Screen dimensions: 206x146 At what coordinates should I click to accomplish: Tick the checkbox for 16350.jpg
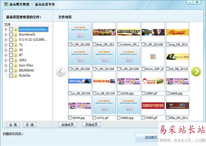tap(119, 93)
